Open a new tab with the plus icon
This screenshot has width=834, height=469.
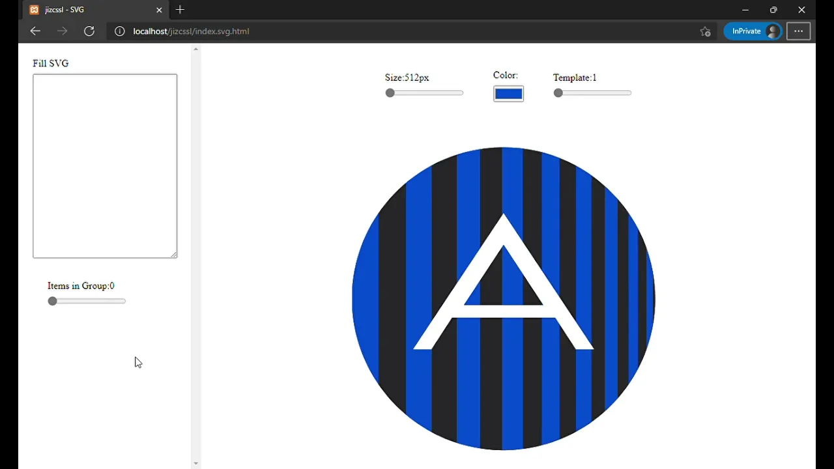coord(180,10)
